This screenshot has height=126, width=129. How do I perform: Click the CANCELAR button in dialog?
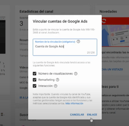click(77, 115)
